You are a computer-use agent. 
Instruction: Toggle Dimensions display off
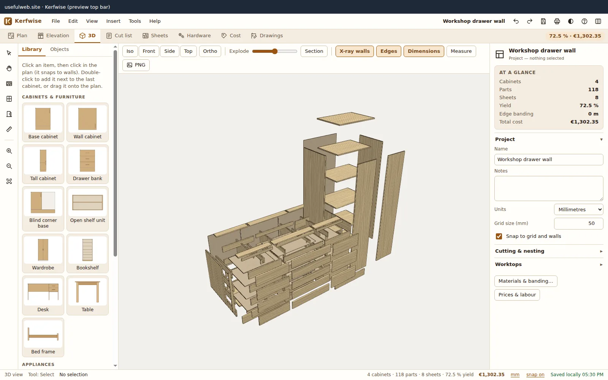point(424,51)
